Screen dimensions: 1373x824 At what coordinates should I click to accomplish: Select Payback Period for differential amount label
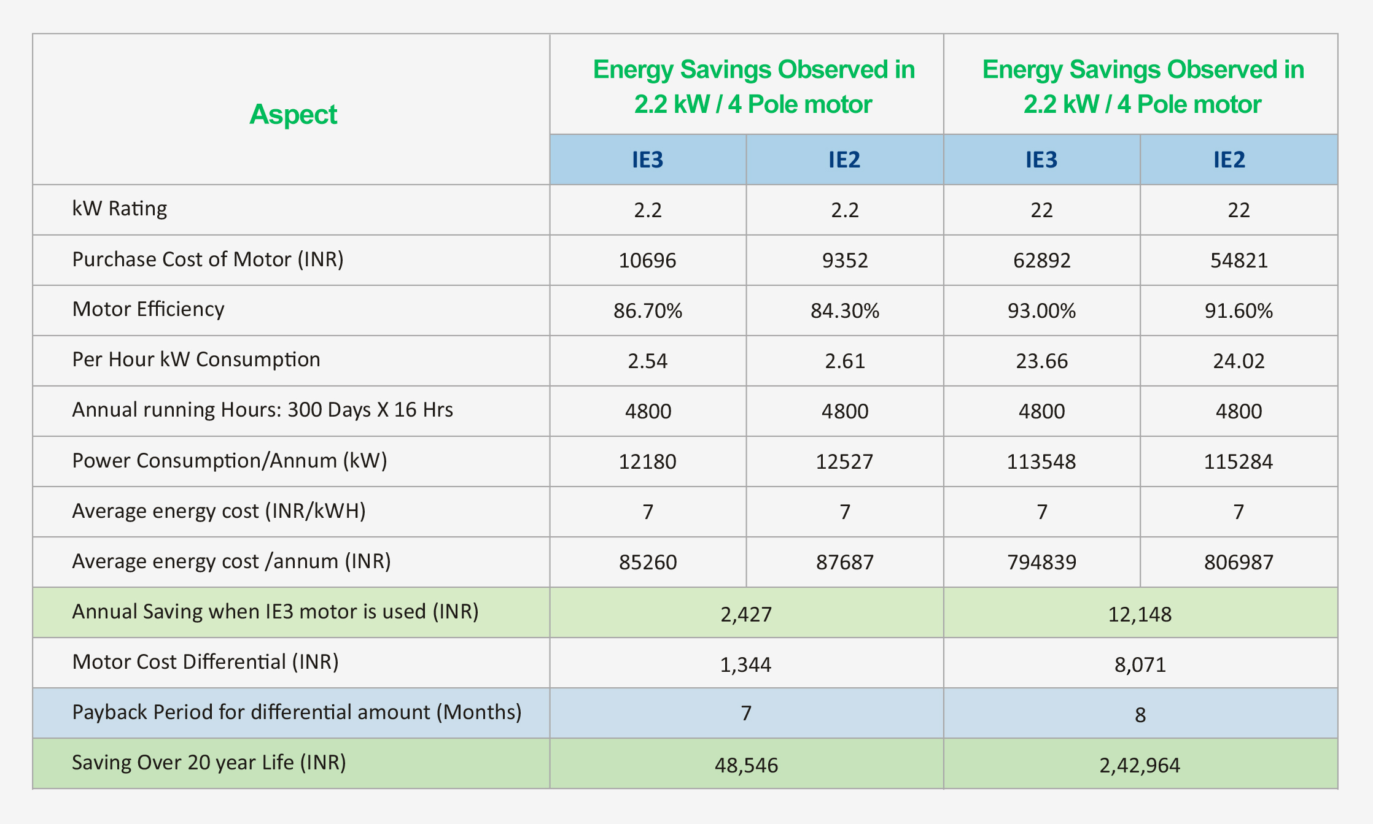(x=297, y=712)
